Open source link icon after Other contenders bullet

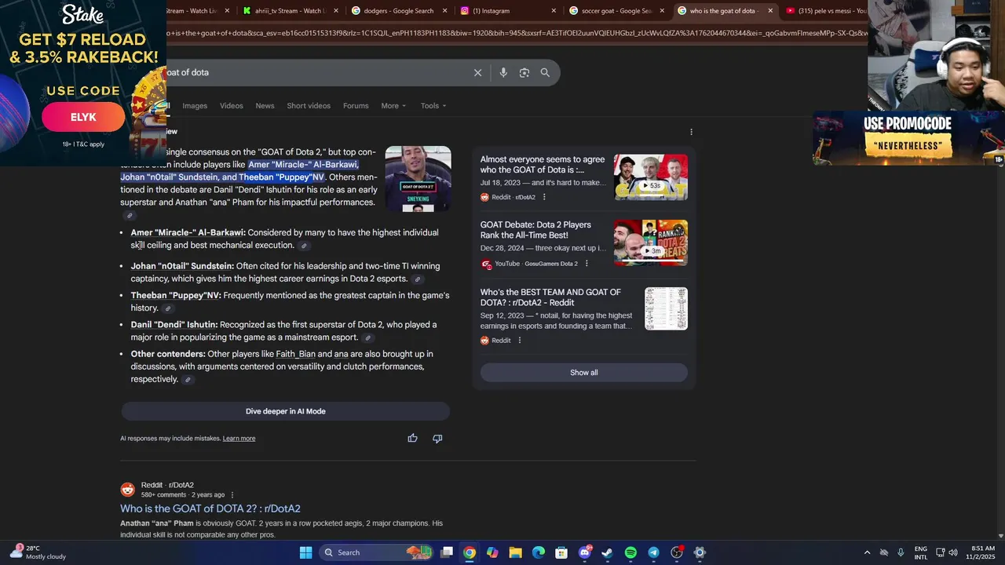188,380
